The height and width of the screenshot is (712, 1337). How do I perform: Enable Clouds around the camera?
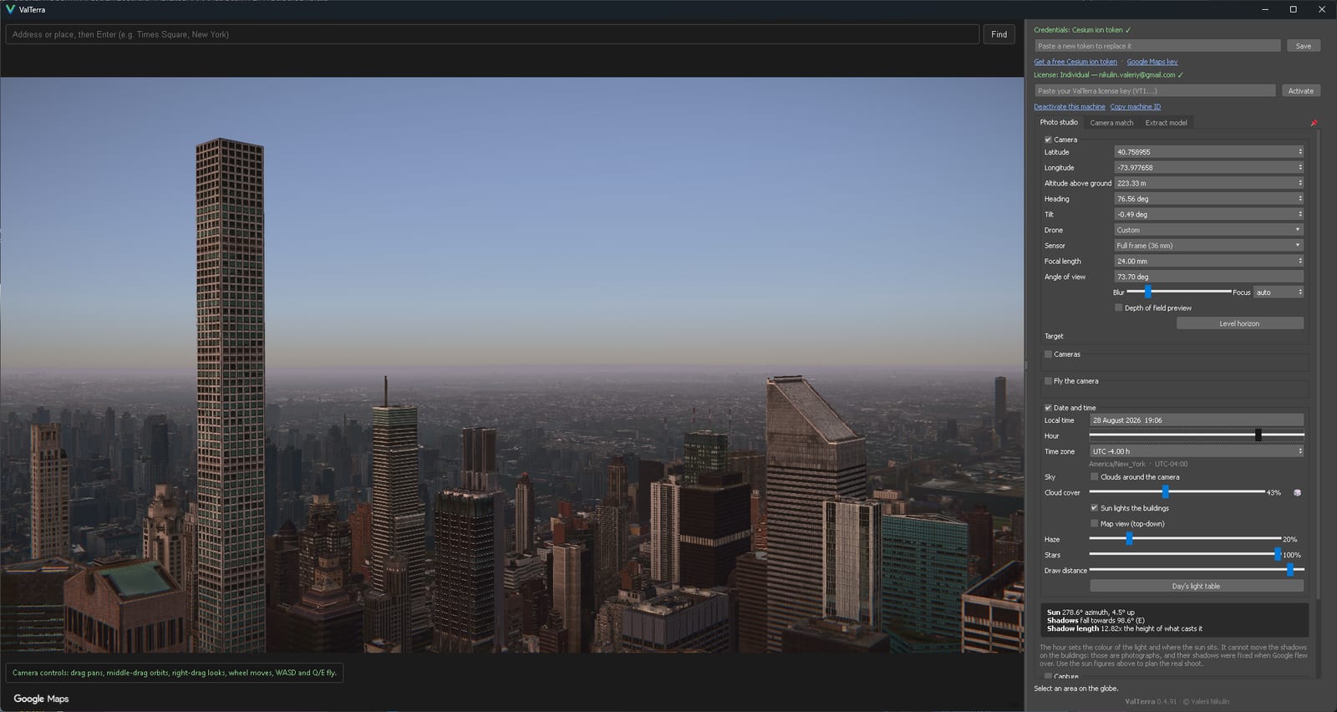pos(1095,477)
